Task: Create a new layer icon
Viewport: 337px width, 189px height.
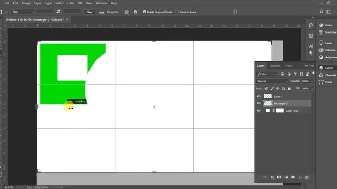Action: [300, 177]
